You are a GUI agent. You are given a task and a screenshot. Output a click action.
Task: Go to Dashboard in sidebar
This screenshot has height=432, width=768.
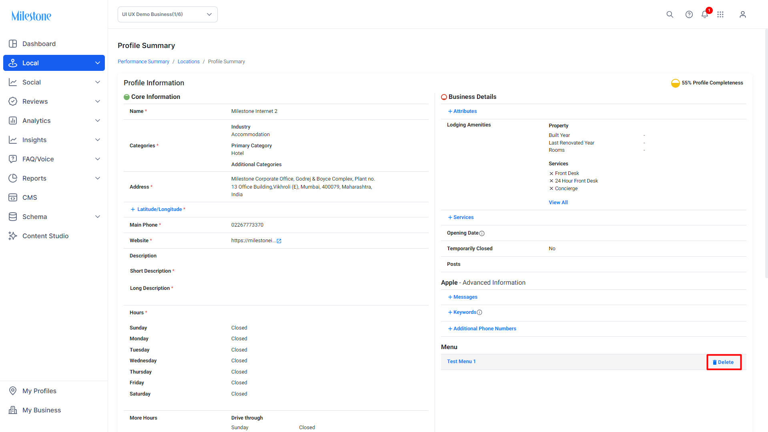[x=54, y=44]
